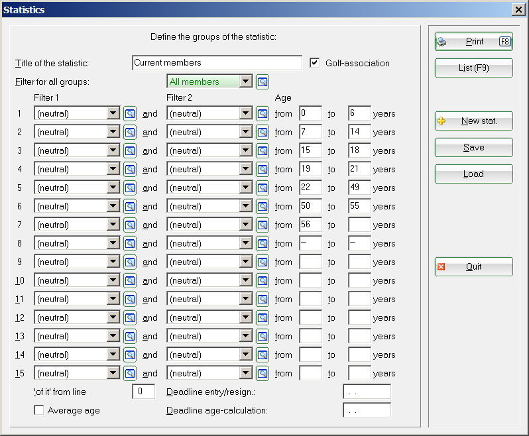Image resolution: width=529 pixels, height=436 pixels.
Task: Enable the Average age checkbox
Action: coord(39,410)
